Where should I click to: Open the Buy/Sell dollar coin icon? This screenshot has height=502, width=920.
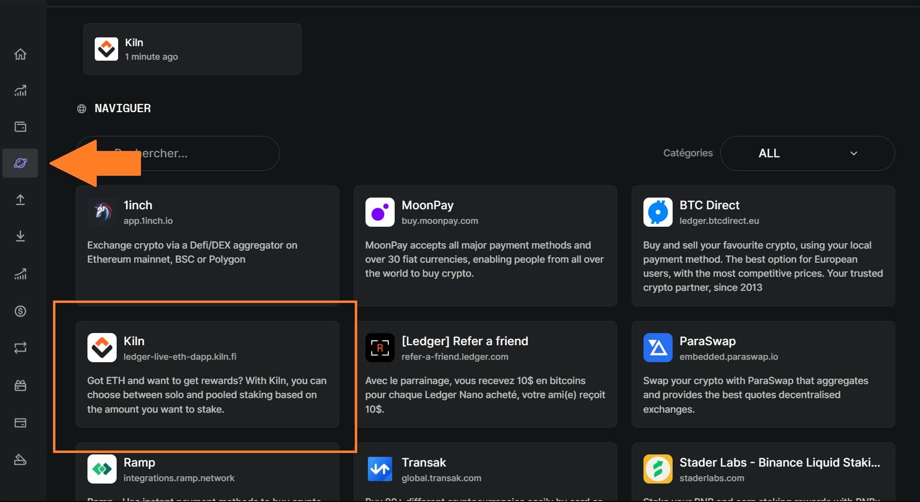coord(20,311)
